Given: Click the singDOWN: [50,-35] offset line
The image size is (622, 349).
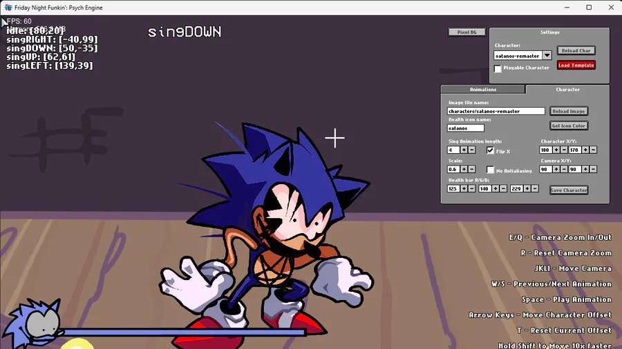Looking at the screenshot, I should point(52,48).
